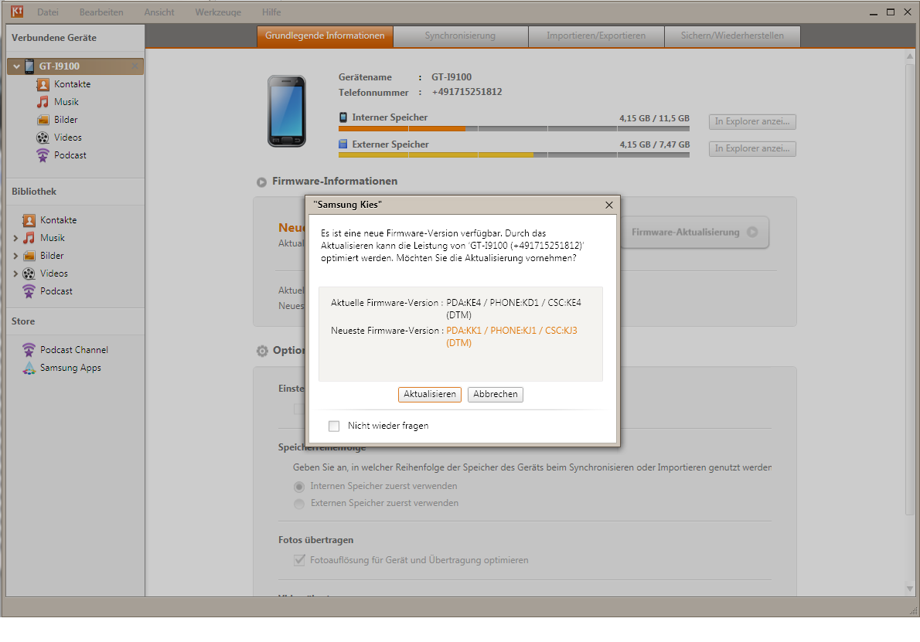Select the GT-I9100 phone device icon
This screenshot has height=642, width=920.
(29, 66)
